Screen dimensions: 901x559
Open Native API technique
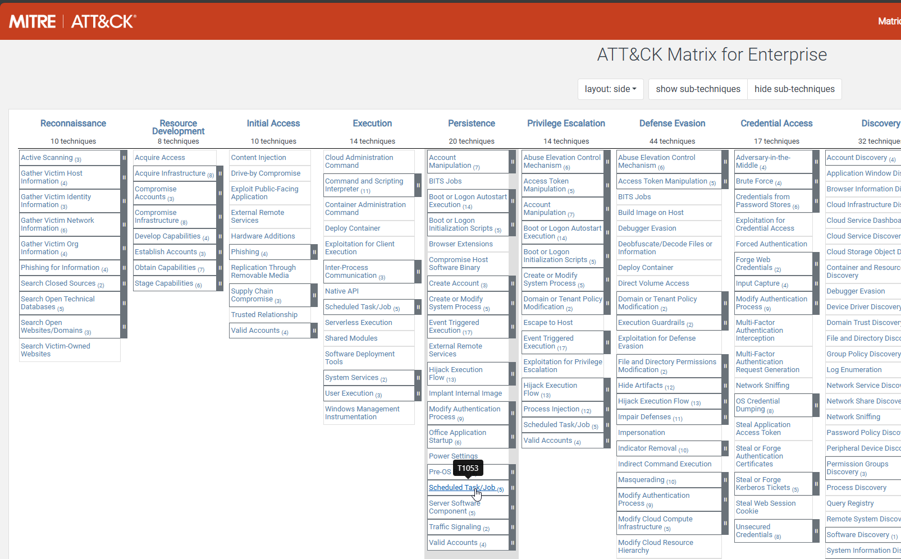(341, 291)
